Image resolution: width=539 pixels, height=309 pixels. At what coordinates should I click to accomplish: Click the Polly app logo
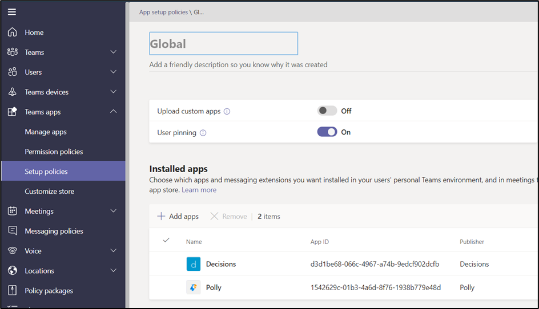(x=194, y=287)
